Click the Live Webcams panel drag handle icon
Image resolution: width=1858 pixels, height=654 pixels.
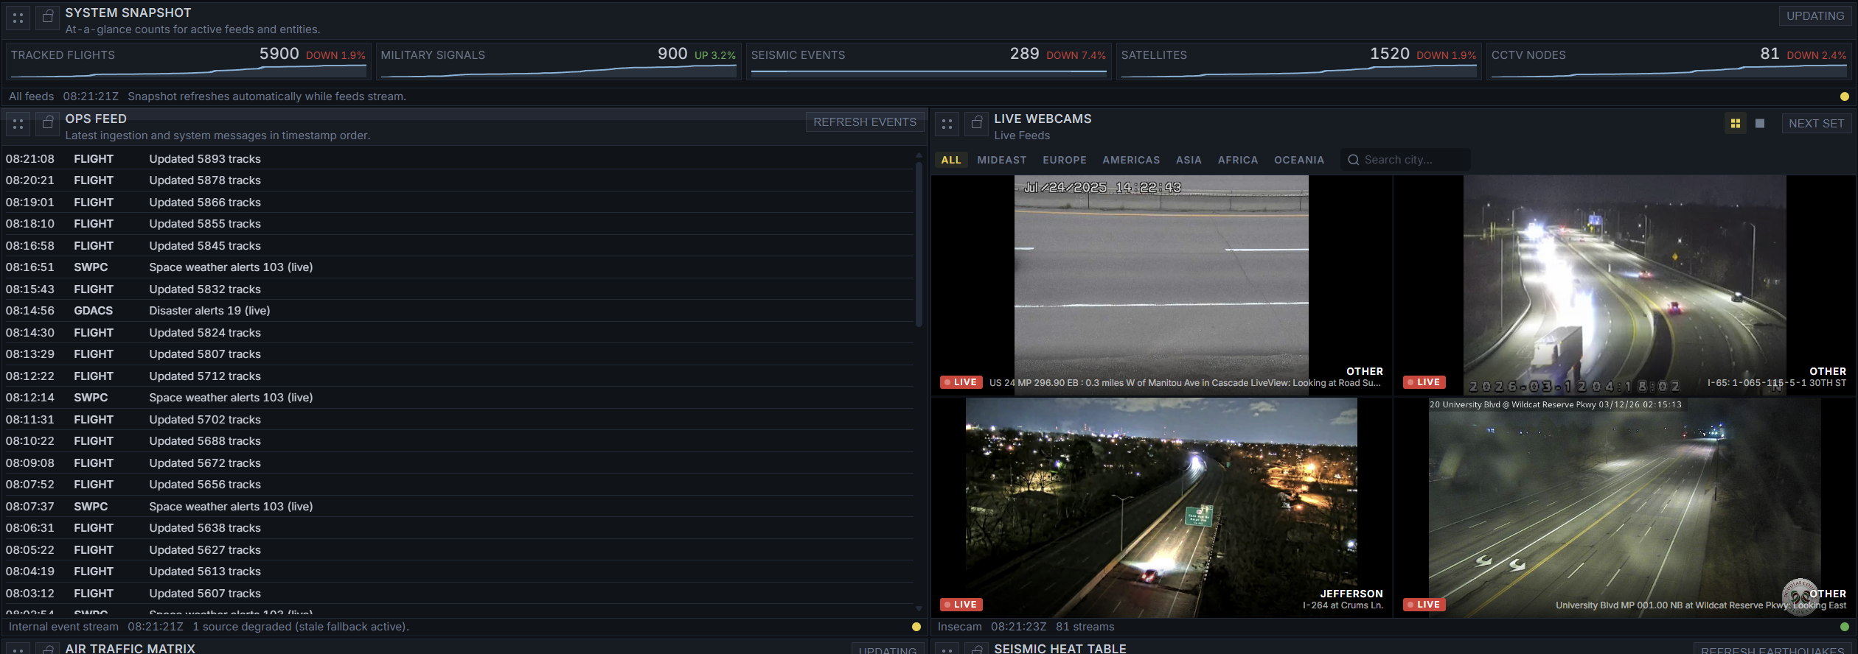tap(947, 124)
